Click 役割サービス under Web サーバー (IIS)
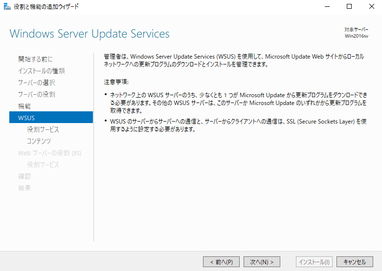The height and width of the screenshot is (271, 382). 43,165
